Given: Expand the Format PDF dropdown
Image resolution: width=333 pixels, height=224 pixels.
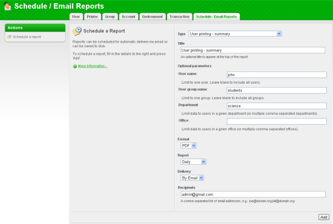Looking at the screenshot, I should 189,145.
